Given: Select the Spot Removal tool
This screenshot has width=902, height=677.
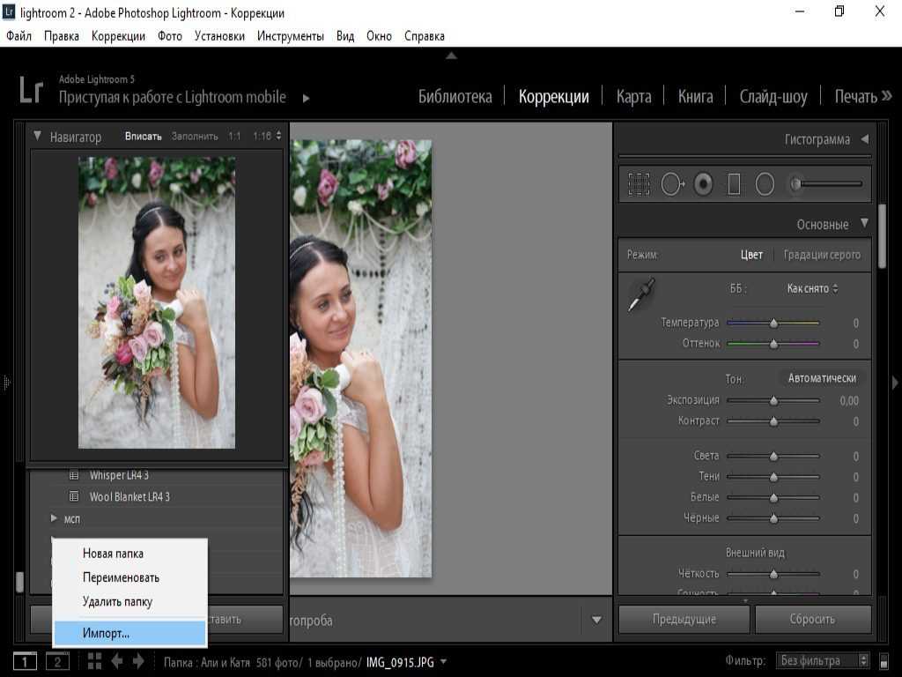Looking at the screenshot, I should [672, 185].
